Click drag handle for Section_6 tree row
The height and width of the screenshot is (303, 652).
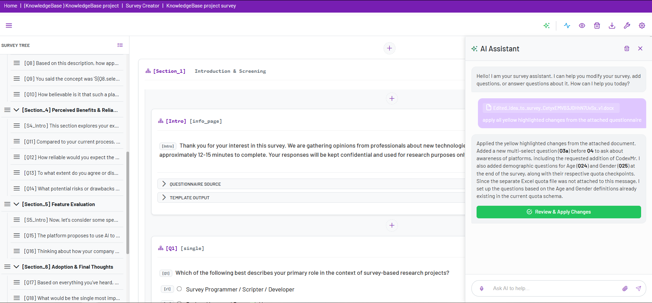tap(7, 267)
